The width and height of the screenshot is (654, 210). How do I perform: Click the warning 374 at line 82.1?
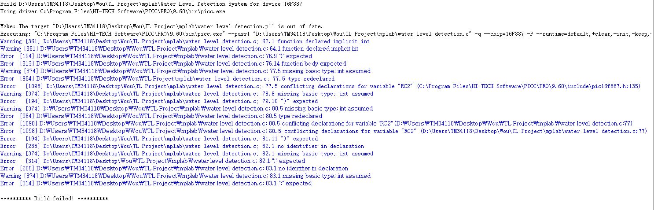187,154
